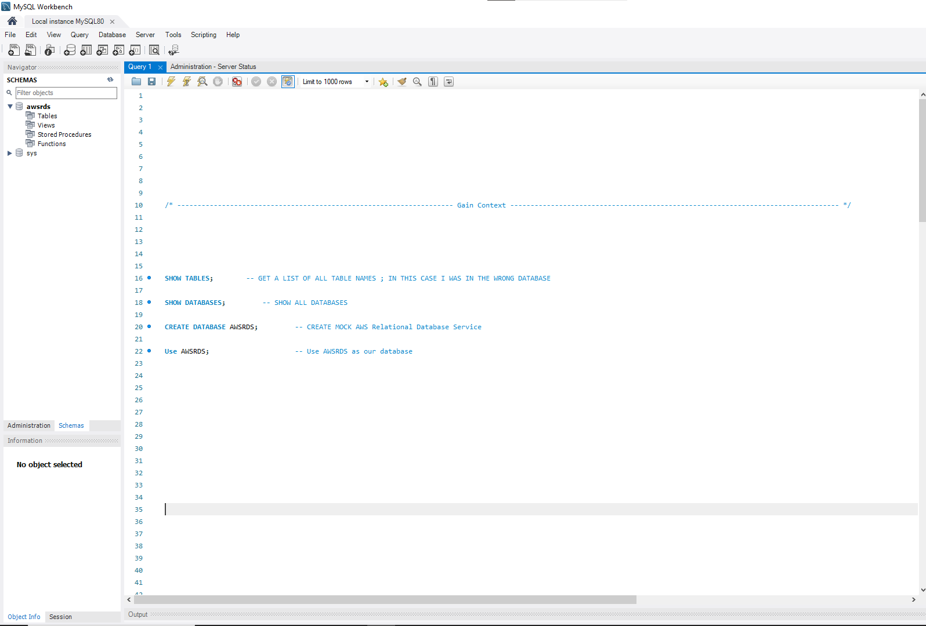The height and width of the screenshot is (626, 926).
Task: Toggle word wrapping in editor
Action: (x=448, y=82)
